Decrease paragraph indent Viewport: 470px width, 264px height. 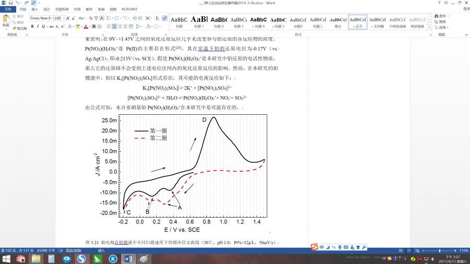tap(135, 18)
